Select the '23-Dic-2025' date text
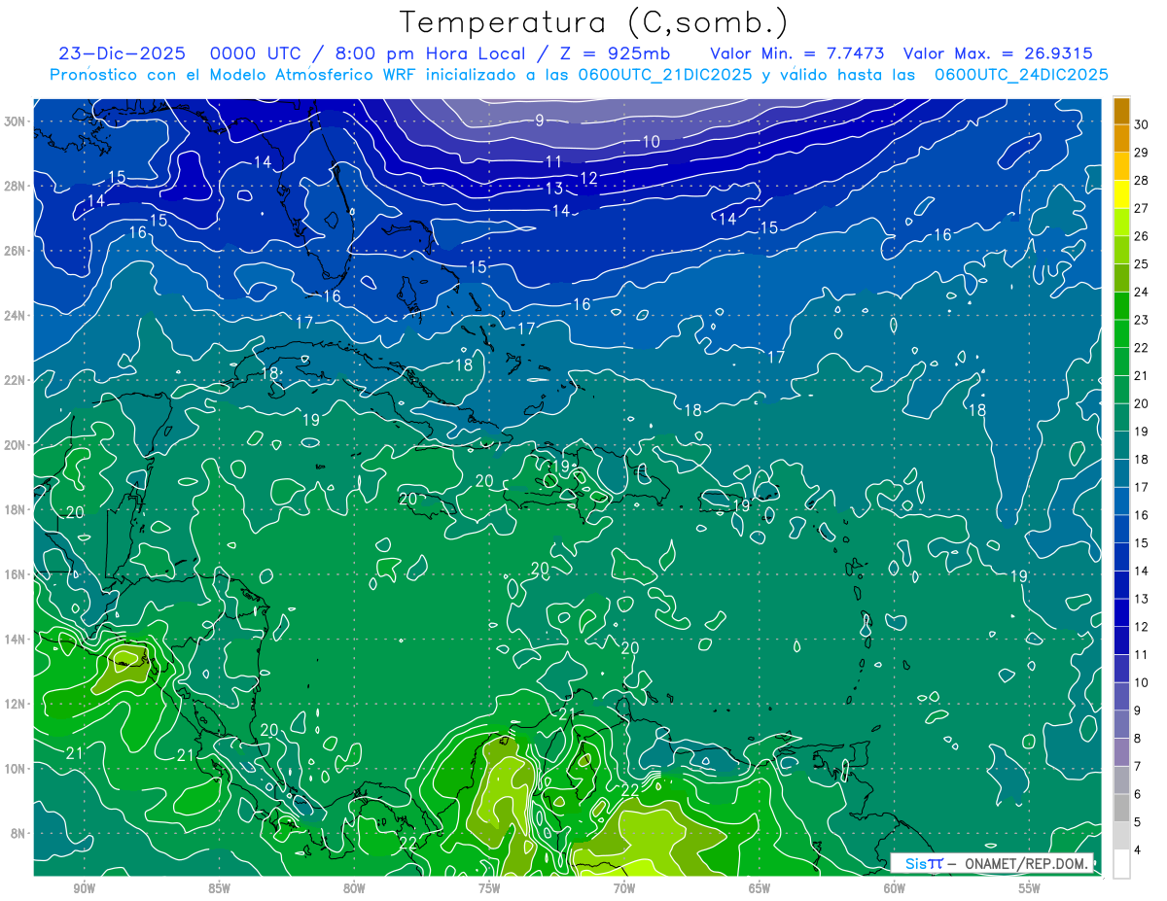 (122, 53)
